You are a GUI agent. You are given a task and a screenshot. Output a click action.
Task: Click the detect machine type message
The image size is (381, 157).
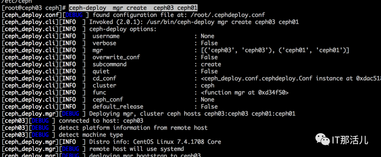(x=91, y=135)
